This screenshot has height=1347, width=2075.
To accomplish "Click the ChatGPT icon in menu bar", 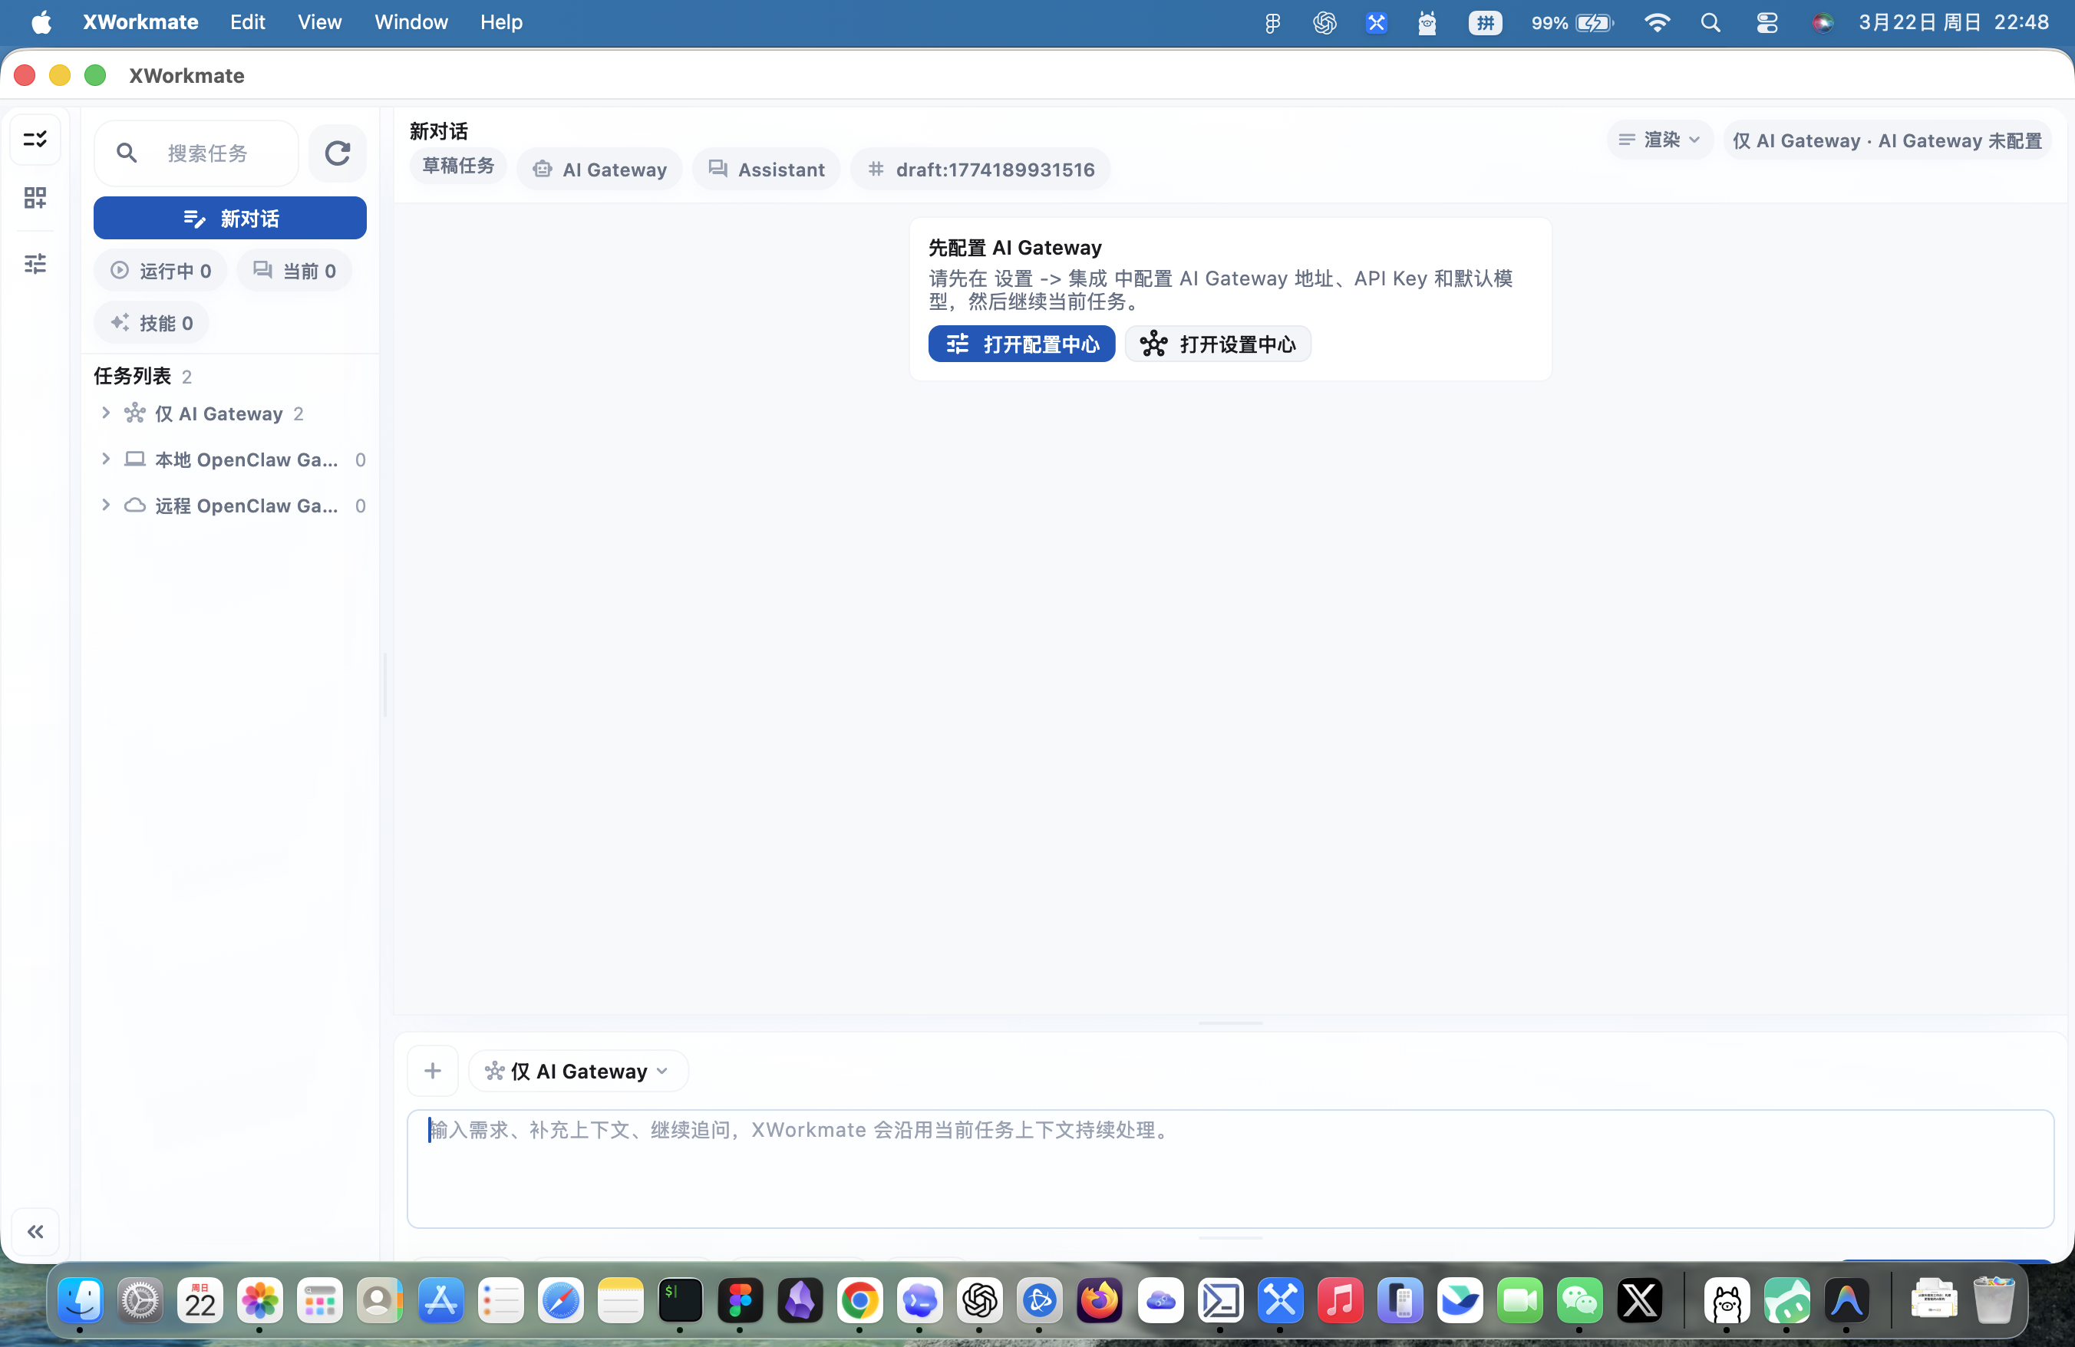I will (x=1325, y=23).
